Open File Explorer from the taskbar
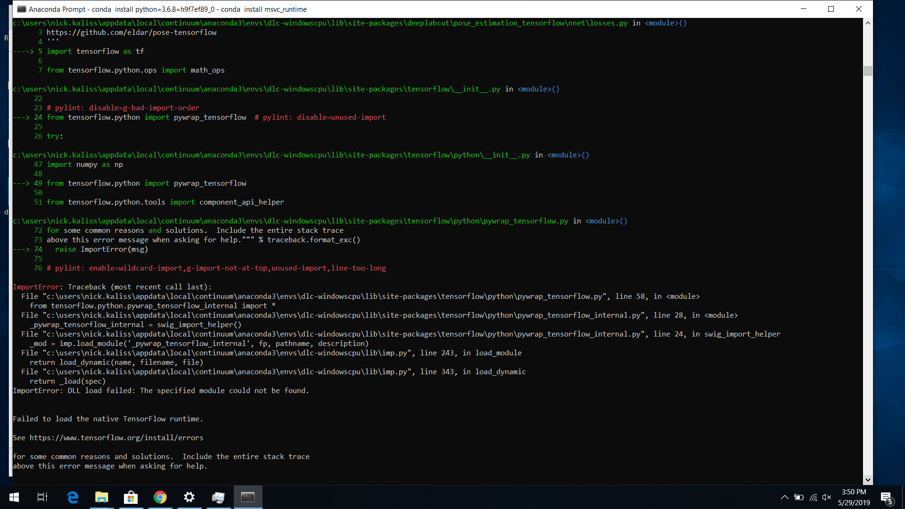This screenshot has height=509, width=905. pyautogui.click(x=102, y=497)
